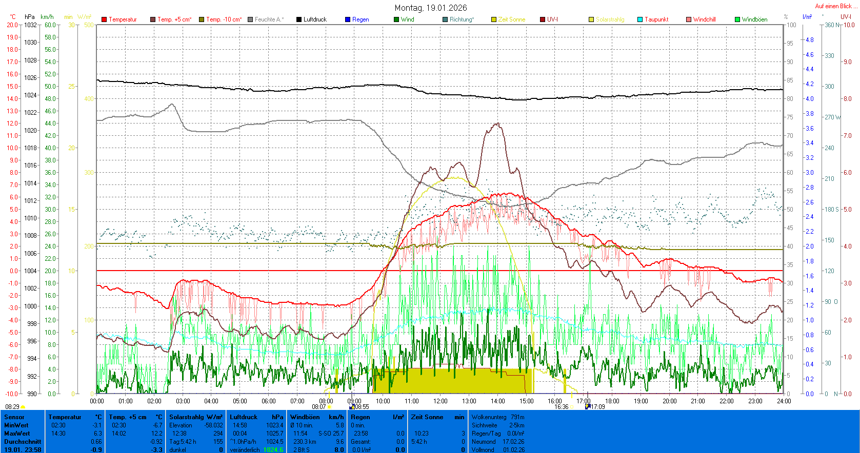
Task: Click the Zeit Sonne table header
Action: click(x=437, y=417)
